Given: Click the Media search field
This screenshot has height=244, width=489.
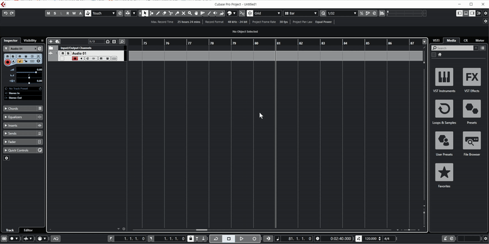Looking at the screenshot, I should tap(452, 48).
